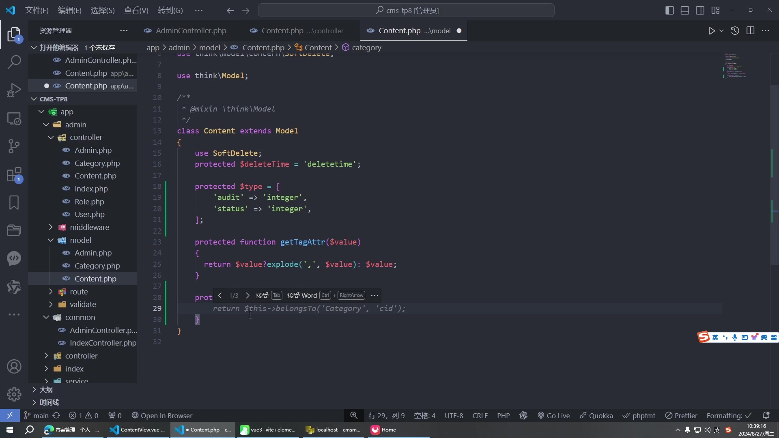The width and height of the screenshot is (779, 438).
Task: Open the Extensions view
Action: point(14,175)
